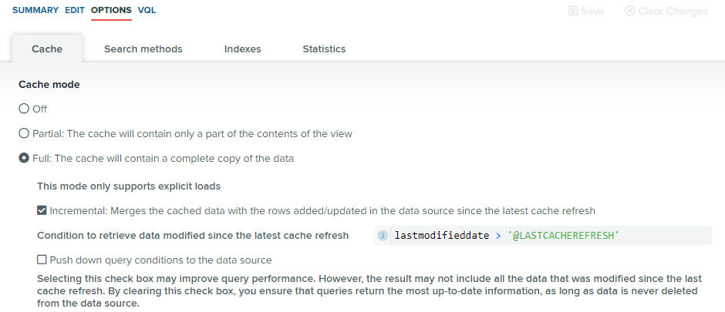Click the Clear Changes circled X icon
This screenshot has height=312, width=725.
click(629, 11)
